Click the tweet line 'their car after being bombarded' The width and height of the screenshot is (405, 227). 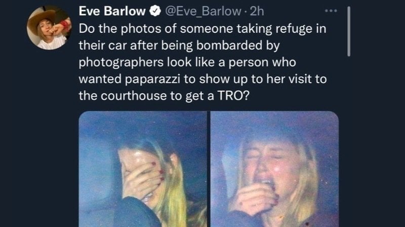point(179,45)
